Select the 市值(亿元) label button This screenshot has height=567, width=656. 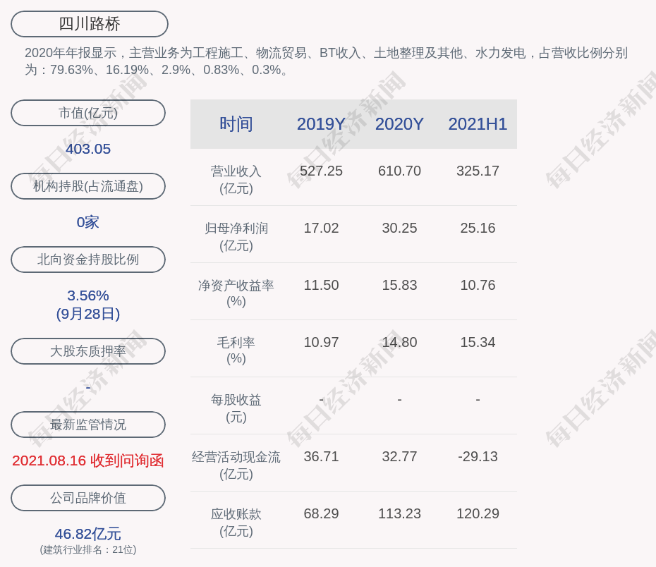click(x=87, y=112)
